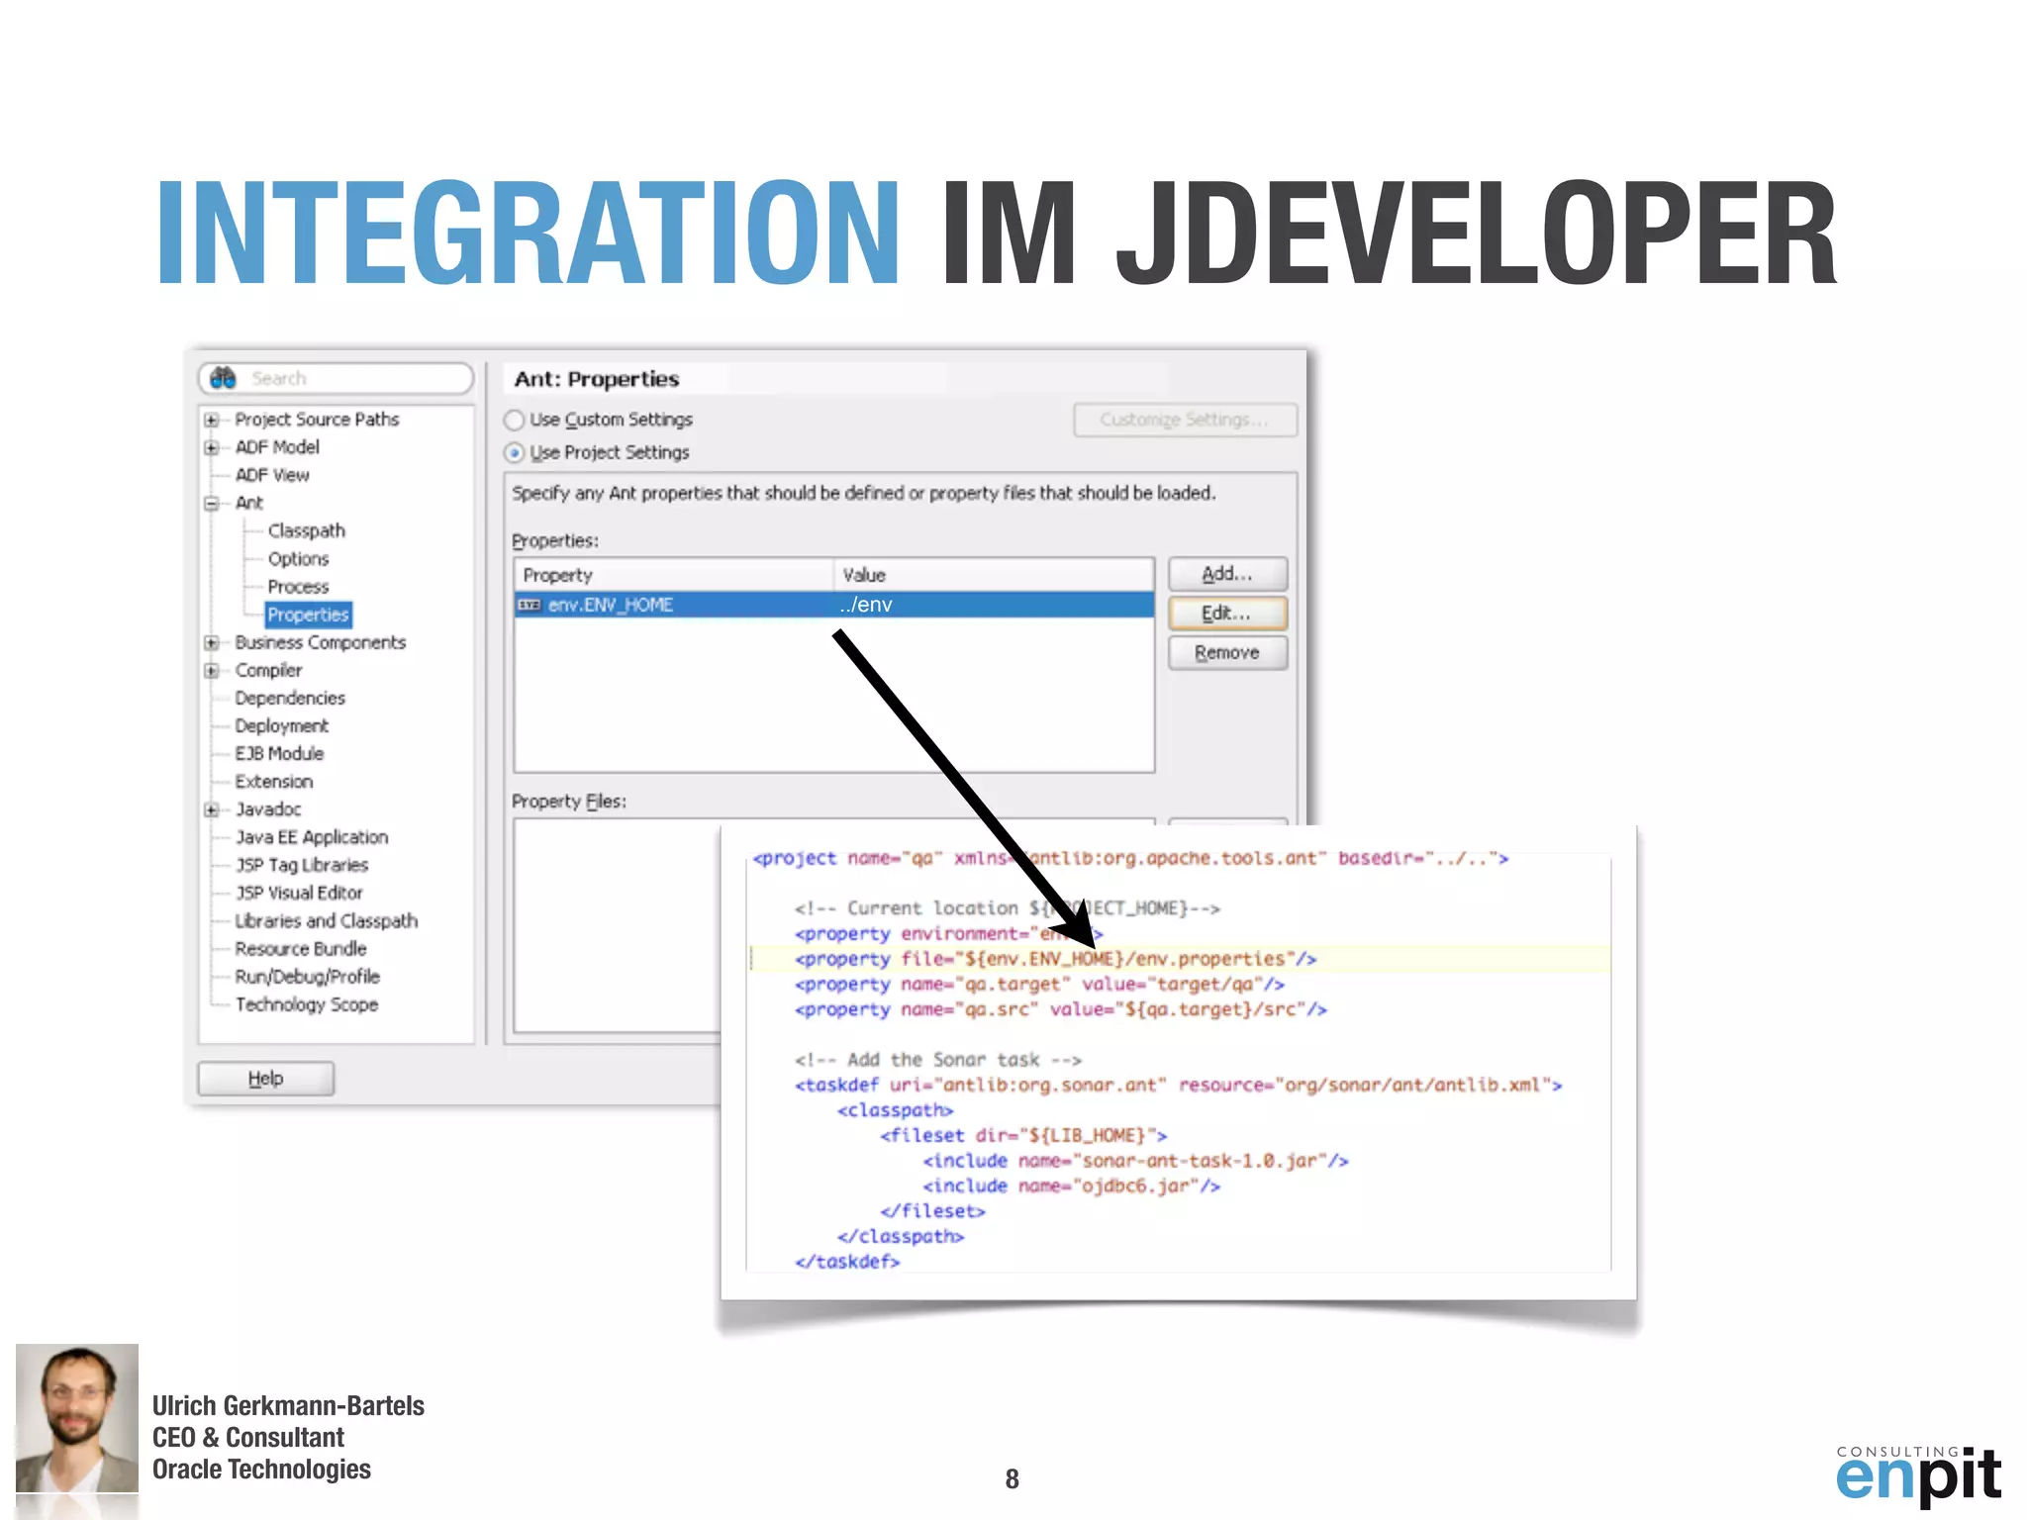Viewport: 2027px width, 1520px height.
Task: Click the Remove property button
Action: click(x=1227, y=653)
